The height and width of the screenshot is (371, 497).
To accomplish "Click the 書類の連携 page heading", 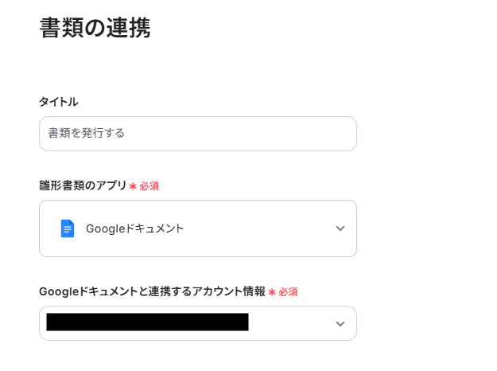I will point(95,28).
